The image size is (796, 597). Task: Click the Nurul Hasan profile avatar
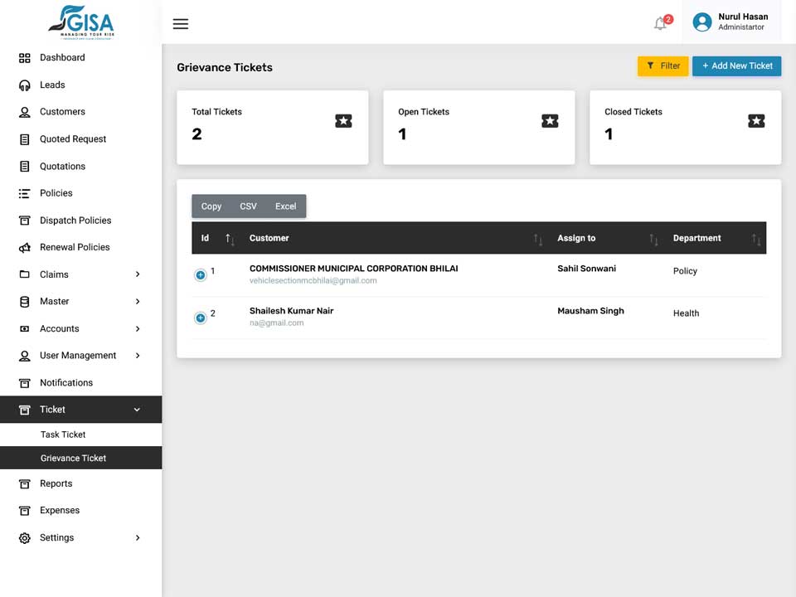(x=702, y=22)
